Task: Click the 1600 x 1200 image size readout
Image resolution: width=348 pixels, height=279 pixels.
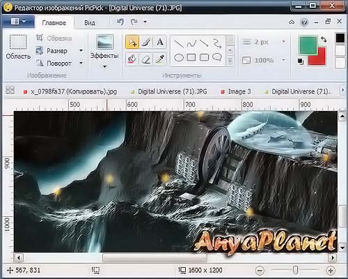Action: tap(205, 270)
